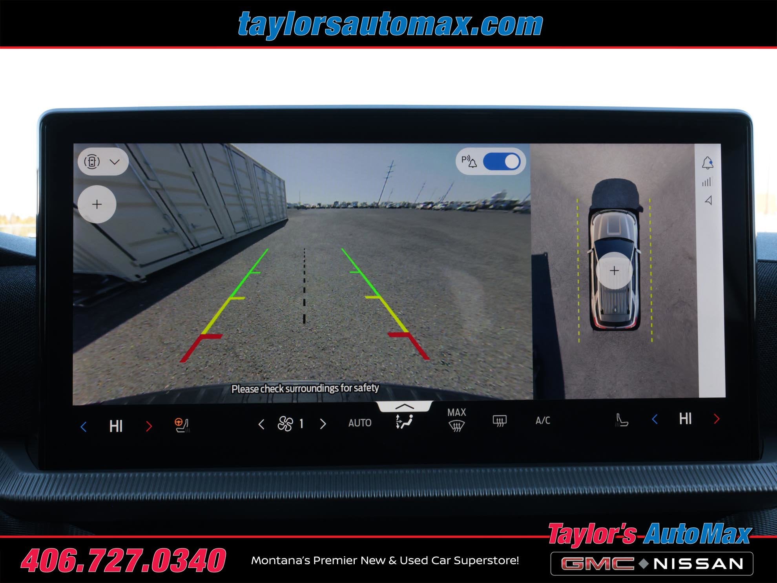Raise the passenger-side temperature
The image size is (777, 583).
(717, 419)
